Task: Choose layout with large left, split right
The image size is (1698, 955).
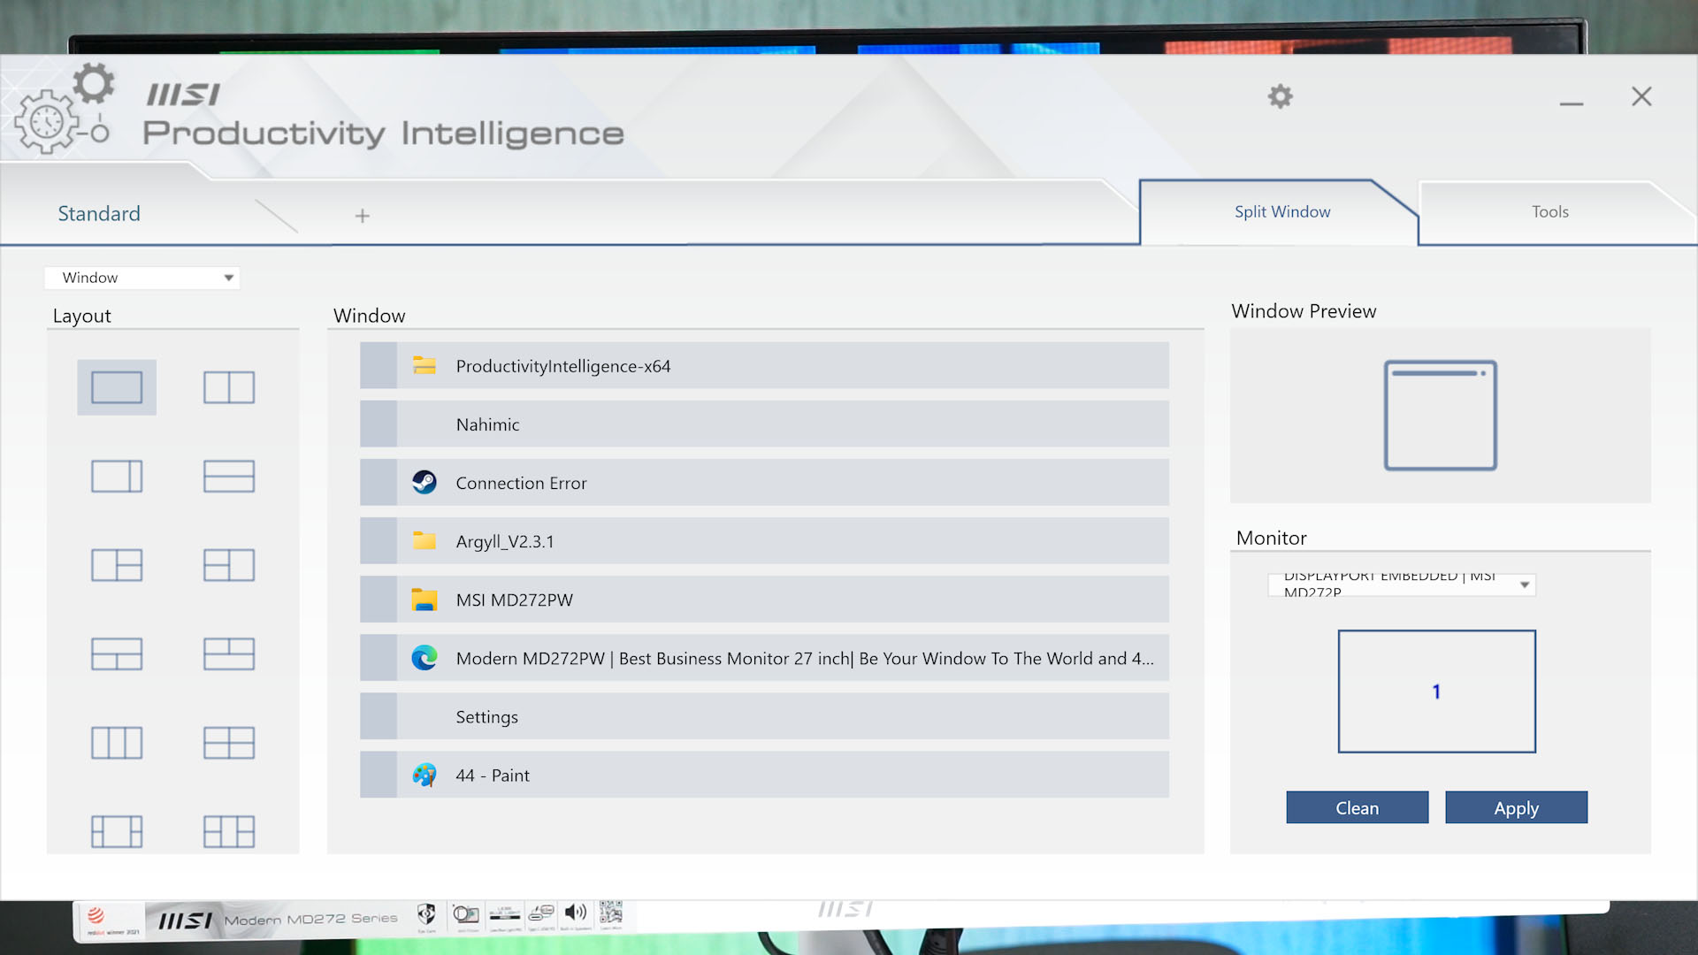Action: pyautogui.click(x=117, y=565)
